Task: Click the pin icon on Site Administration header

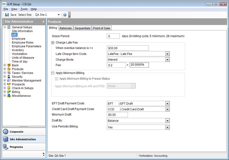Action: click(43, 21)
